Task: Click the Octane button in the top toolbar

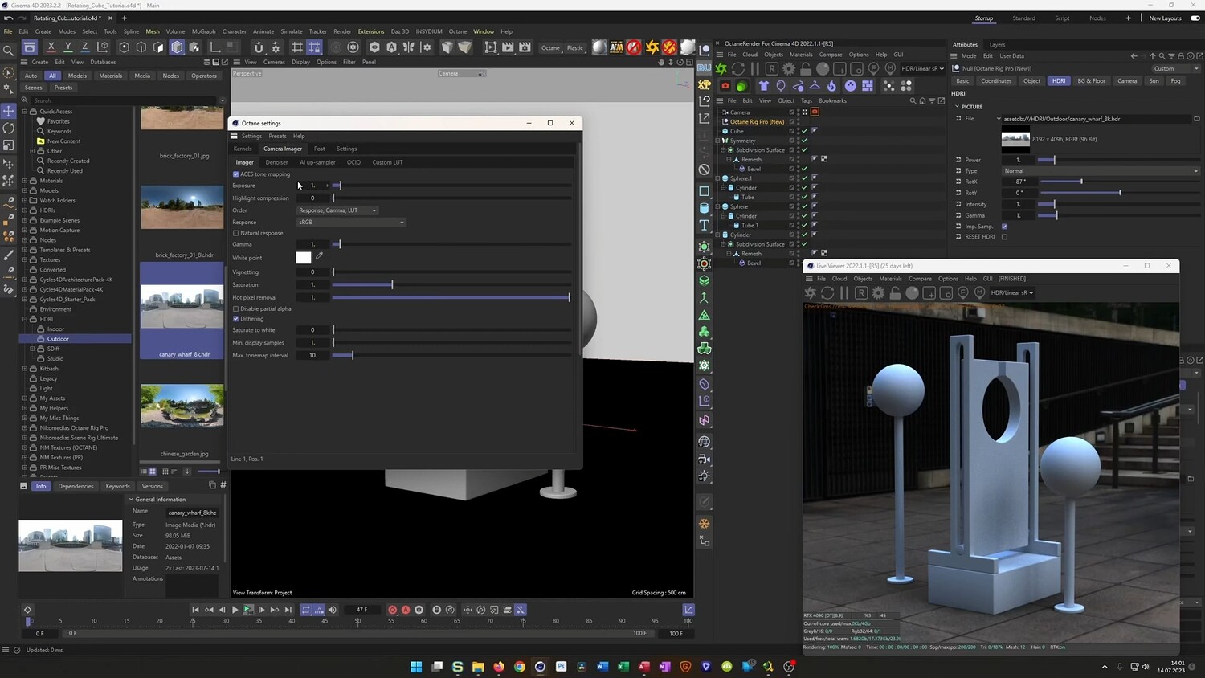Action: coord(550,47)
